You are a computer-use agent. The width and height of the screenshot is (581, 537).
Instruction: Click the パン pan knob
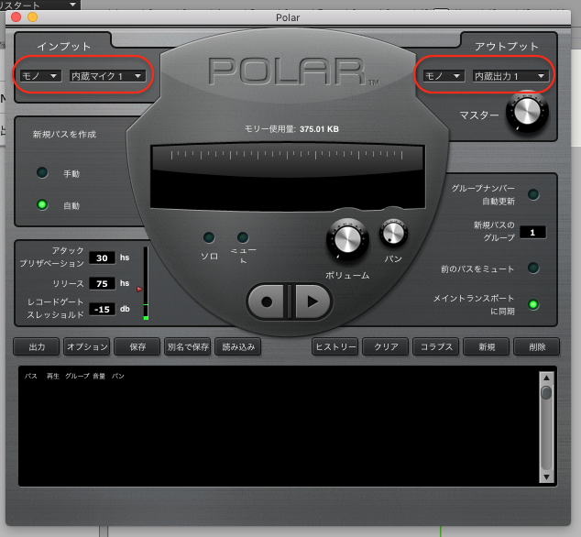click(x=393, y=233)
